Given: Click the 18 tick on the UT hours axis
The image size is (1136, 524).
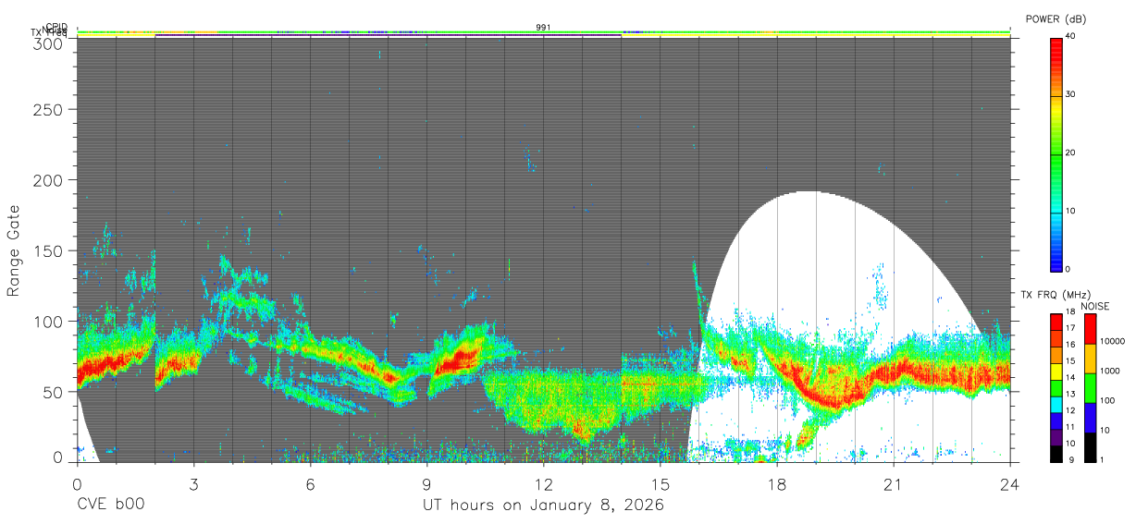Looking at the screenshot, I should click(777, 483).
